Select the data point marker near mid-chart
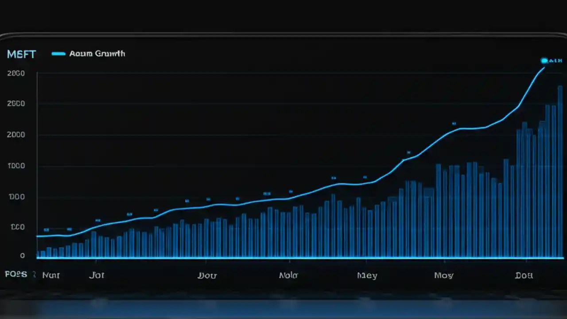 click(266, 194)
